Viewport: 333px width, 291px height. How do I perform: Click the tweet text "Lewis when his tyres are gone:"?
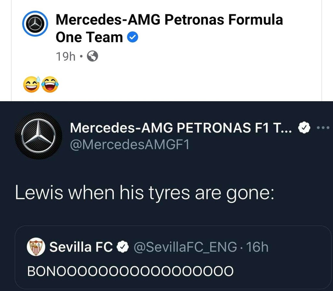coord(144,193)
